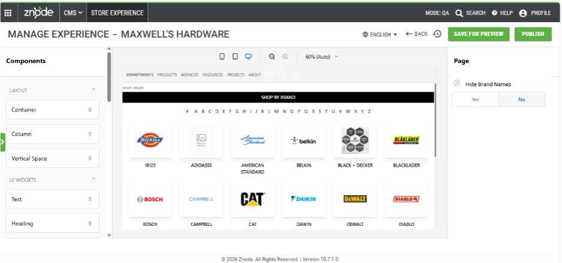Click Save for Preview button

click(479, 34)
